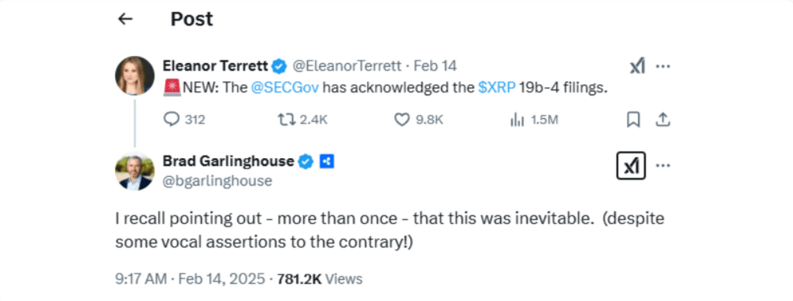Open the @SECGov mention link
This screenshot has width=793, height=301.
[285, 88]
